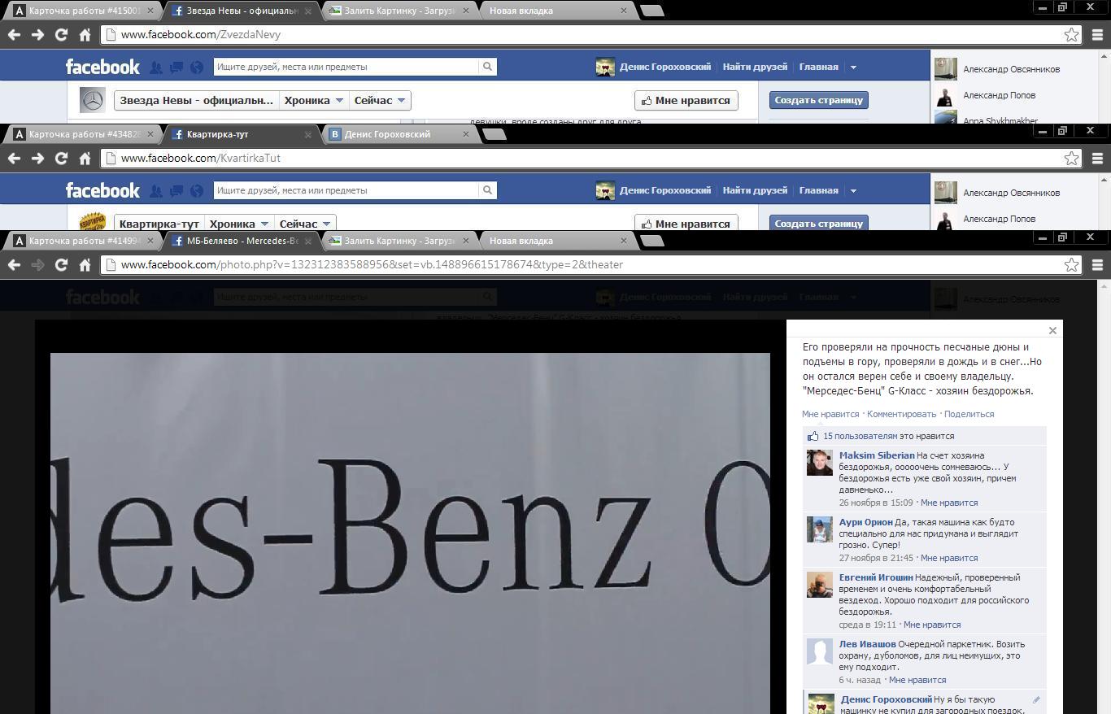Click search magnifier in Квартирка-тут window
This screenshot has width=1111, height=714.
[487, 190]
